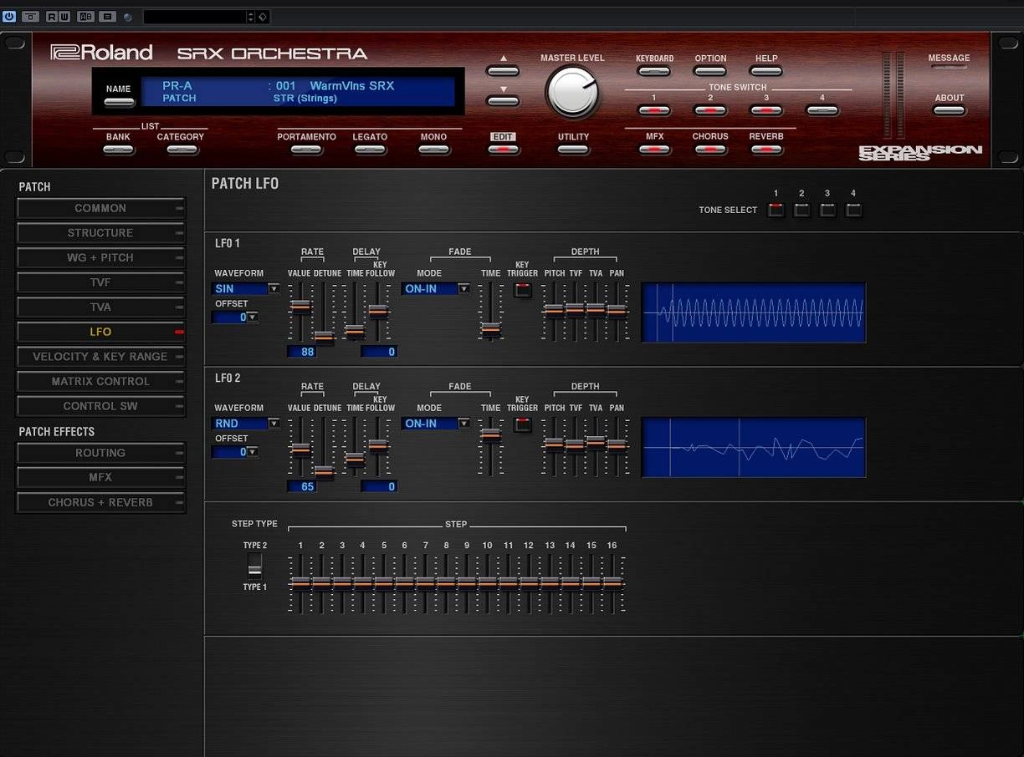
Task: Click the UTILITY button
Action: tap(573, 150)
